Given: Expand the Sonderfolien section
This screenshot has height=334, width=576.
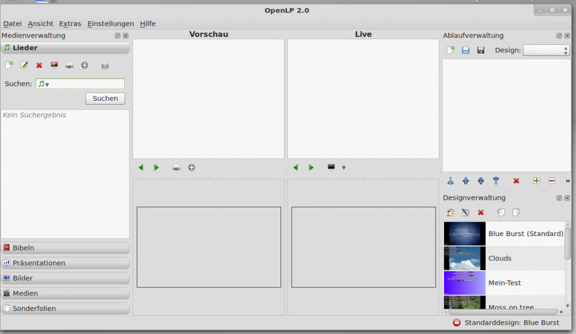Looking at the screenshot, I should (x=65, y=308).
